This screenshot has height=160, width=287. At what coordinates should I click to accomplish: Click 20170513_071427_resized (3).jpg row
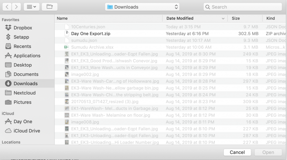170,102
